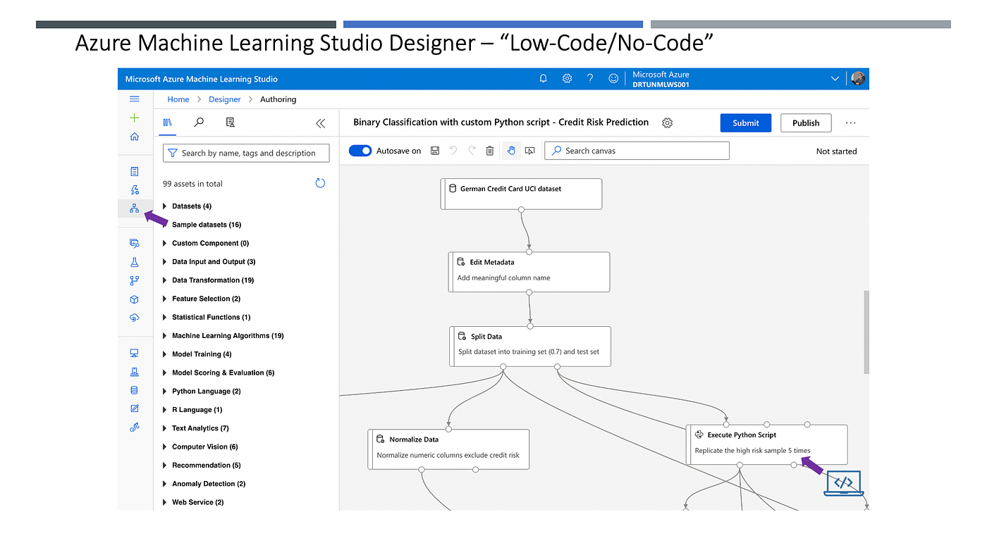Switch to asset library tab icon
The width and height of the screenshot is (987, 555).
tap(168, 123)
